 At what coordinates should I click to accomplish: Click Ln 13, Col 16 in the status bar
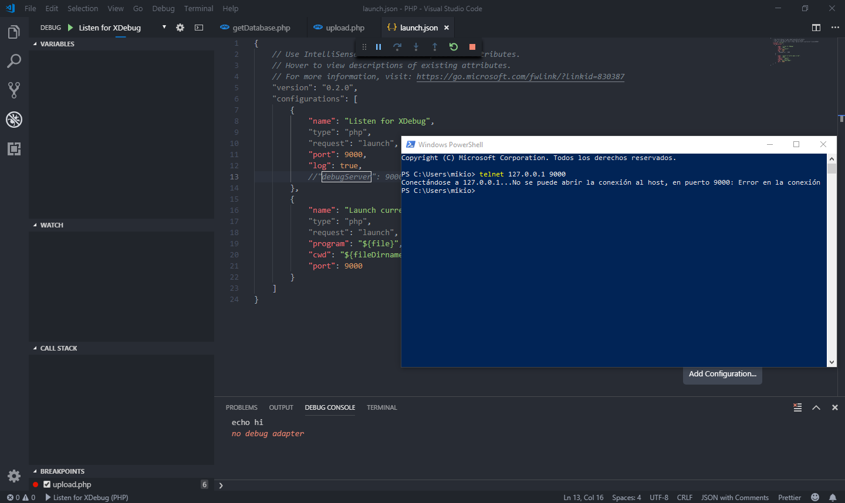(583, 497)
